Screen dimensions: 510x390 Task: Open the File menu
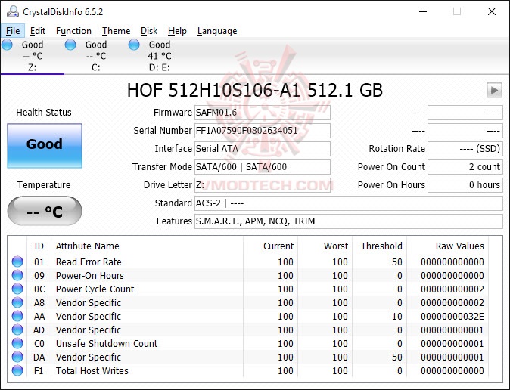(13, 31)
